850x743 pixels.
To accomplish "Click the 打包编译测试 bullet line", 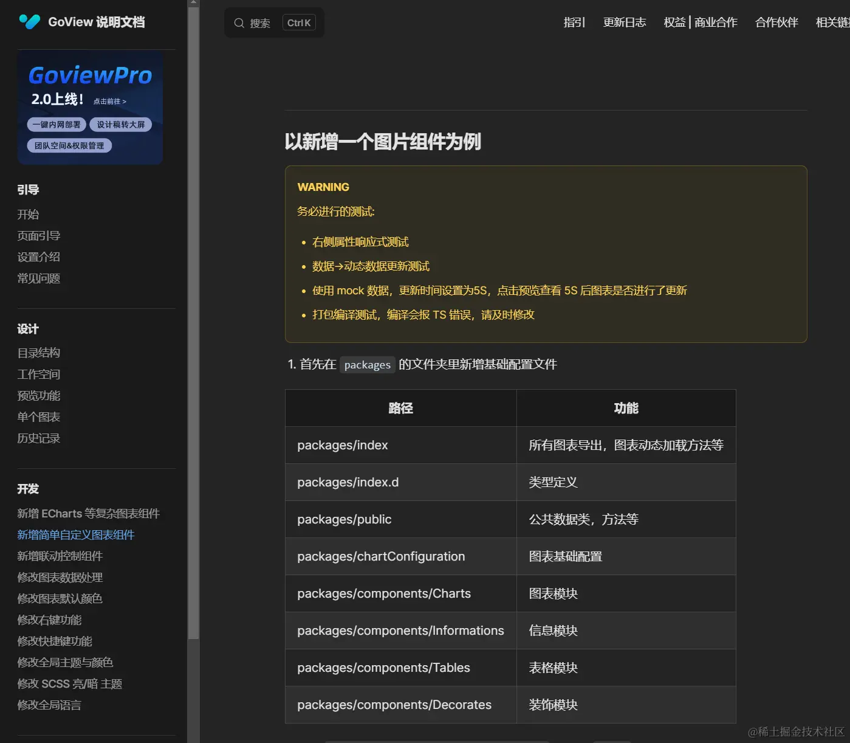I will click(423, 315).
